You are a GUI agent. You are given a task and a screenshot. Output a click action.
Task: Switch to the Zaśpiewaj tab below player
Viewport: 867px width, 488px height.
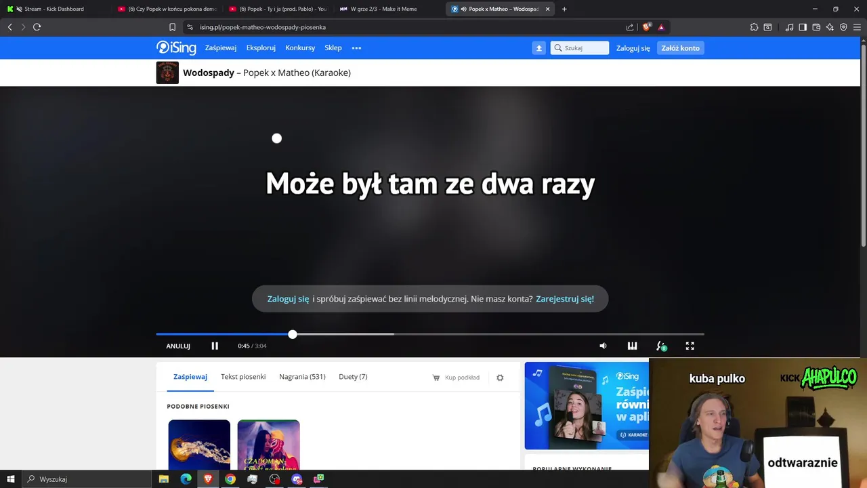(190, 377)
